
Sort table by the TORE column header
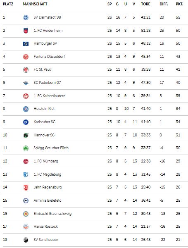(x=145, y=4)
